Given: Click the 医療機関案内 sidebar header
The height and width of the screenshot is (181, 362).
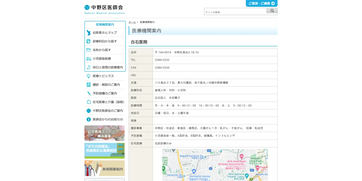Looking at the screenshot, I should [105, 24].
